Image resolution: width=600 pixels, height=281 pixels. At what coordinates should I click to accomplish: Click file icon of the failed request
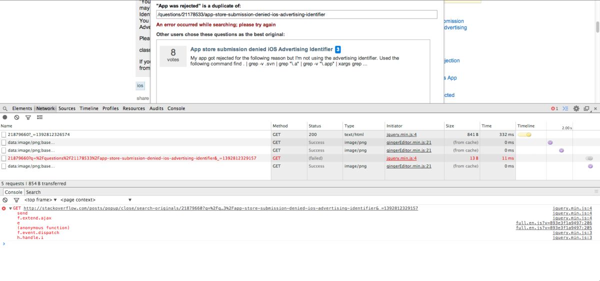click(x=3, y=158)
